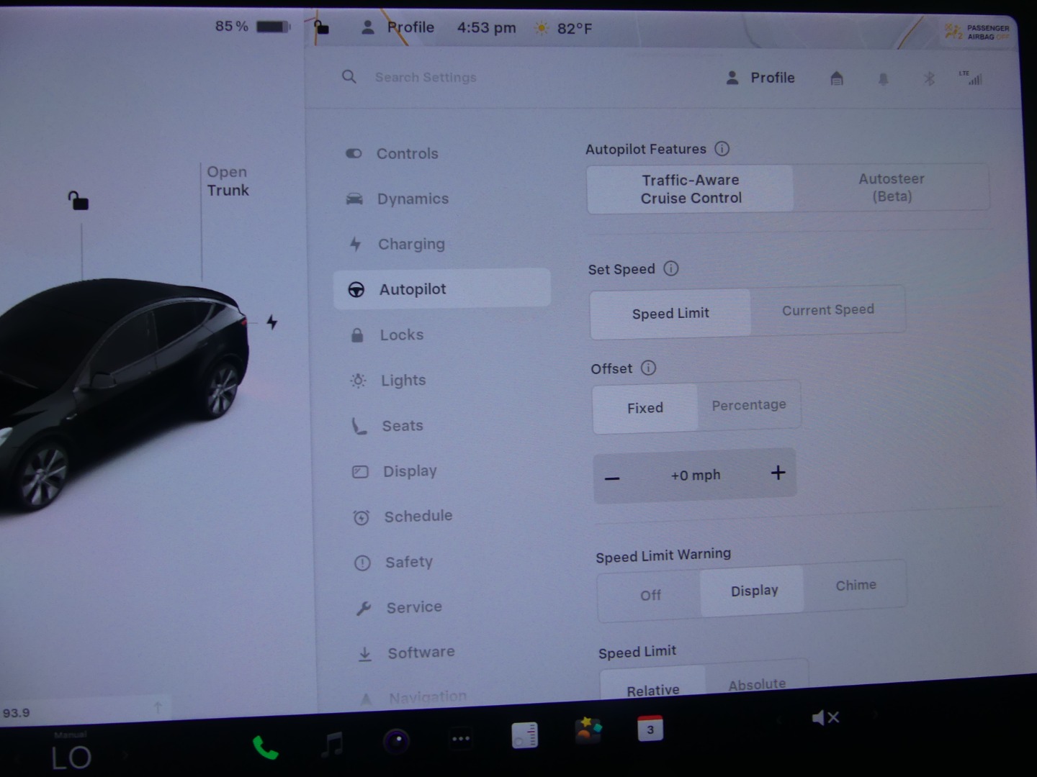The height and width of the screenshot is (777, 1037).
Task: Open the music app icon
Action: [332, 744]
